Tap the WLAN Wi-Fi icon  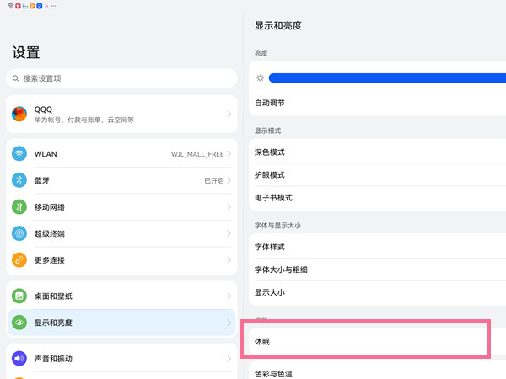click(x=20, y=155)
